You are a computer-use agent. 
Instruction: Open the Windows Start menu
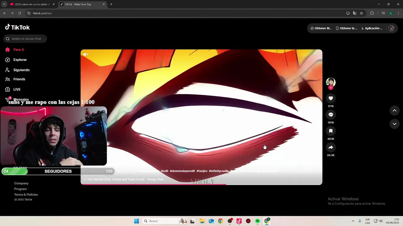(136, 221)
